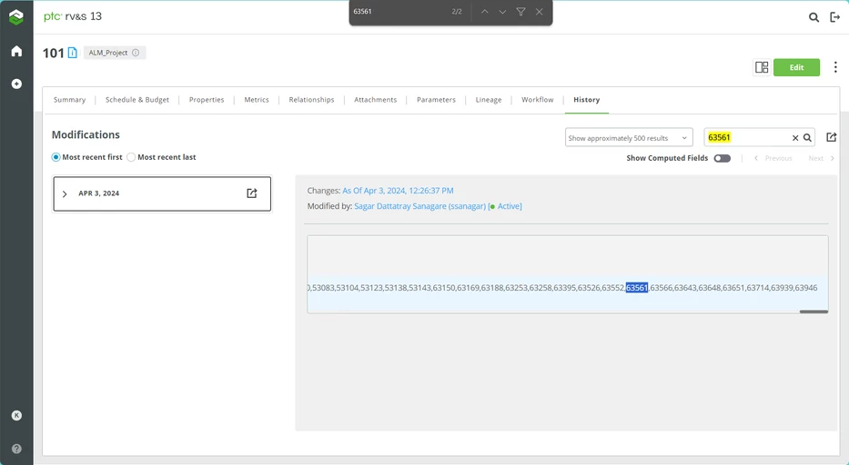The height and width of the screenshot is (465, 849).
Task: Select the History tab
Action: tap(586, 100)
